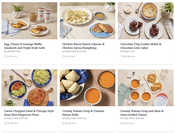Open Creamy Tomato Soup and Grilled Cheese title
Image resolution: width=175 pixels, height=133 pixels.
click(x=142, y=113)
